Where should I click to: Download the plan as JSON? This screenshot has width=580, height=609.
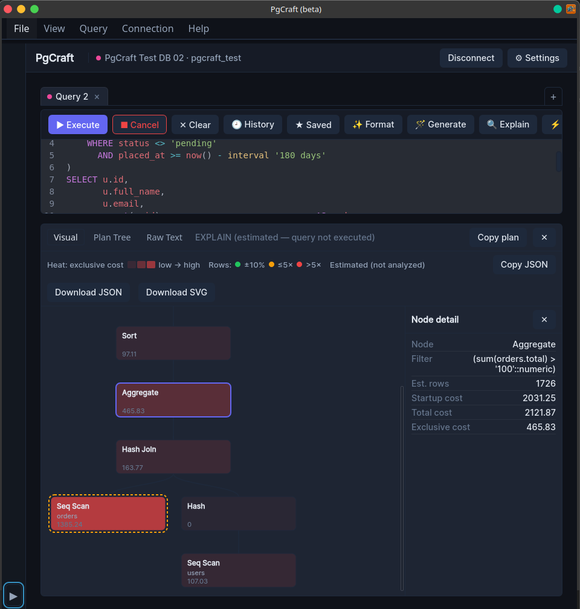(88, 292)
